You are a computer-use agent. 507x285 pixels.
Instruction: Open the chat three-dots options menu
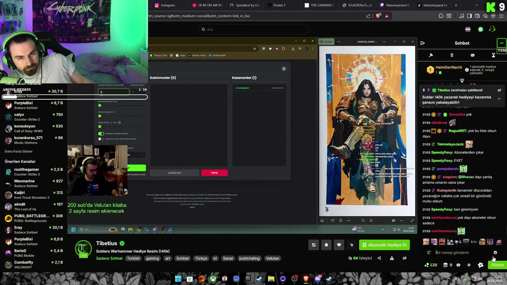pos(501,43)
